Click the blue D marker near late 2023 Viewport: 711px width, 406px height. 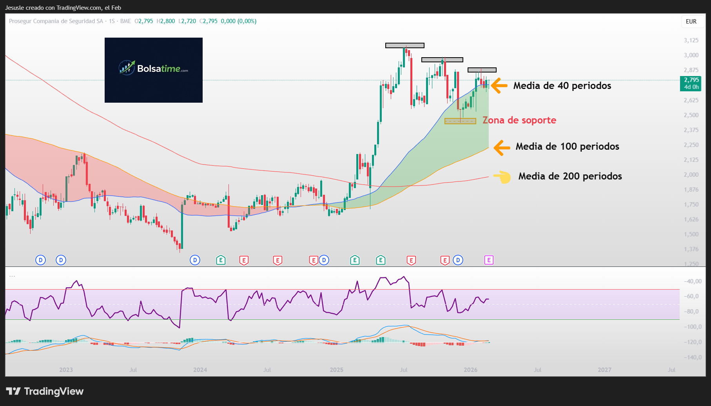click(195, 260)
